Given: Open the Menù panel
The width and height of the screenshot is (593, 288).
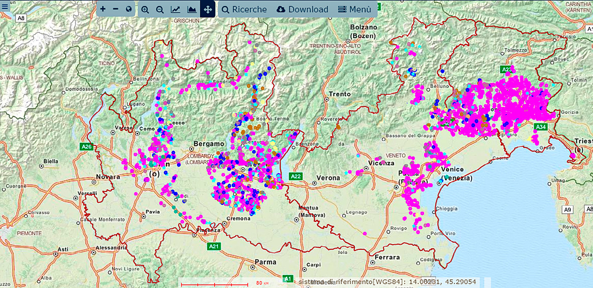Looking at the screenshot, I should [355, 9].
